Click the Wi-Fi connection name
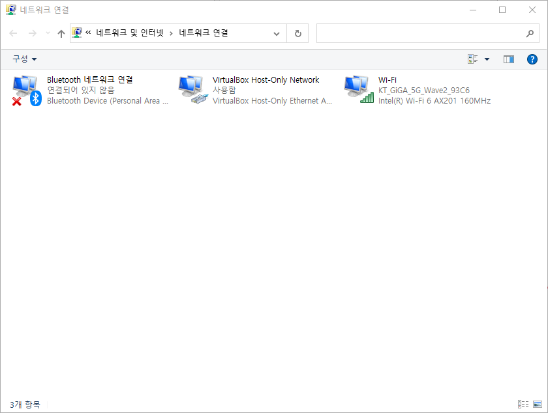548x413 pixels. point(388,80)
